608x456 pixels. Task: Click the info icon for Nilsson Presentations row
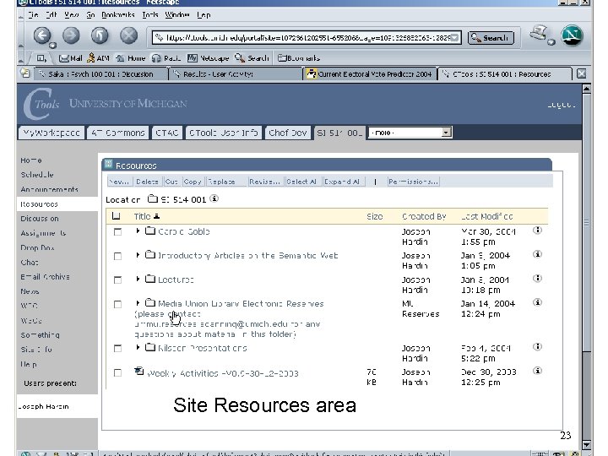(x=537, y=347)
